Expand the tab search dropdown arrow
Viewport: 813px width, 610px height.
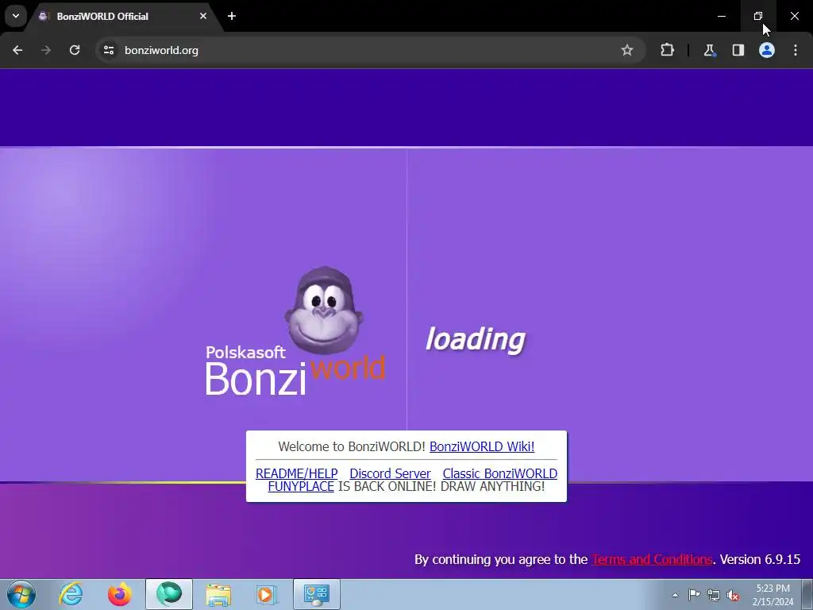coord(16,16)
